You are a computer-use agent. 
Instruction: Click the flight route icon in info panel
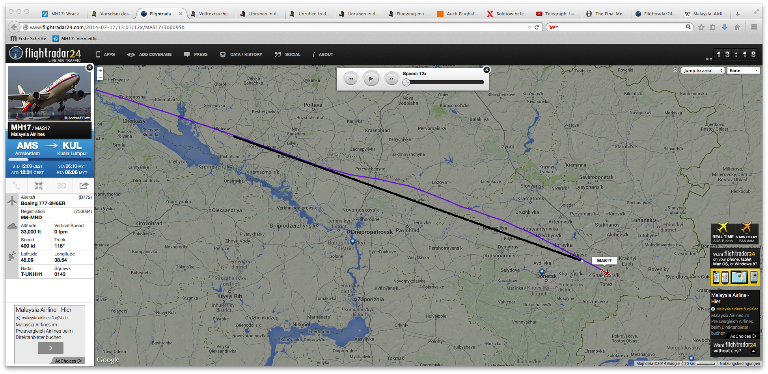tap(16, 185)
